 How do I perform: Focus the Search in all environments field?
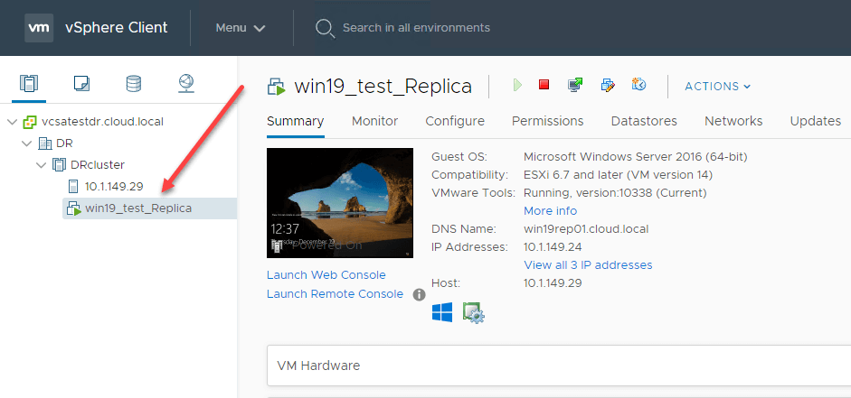click(x=416, y=28)
